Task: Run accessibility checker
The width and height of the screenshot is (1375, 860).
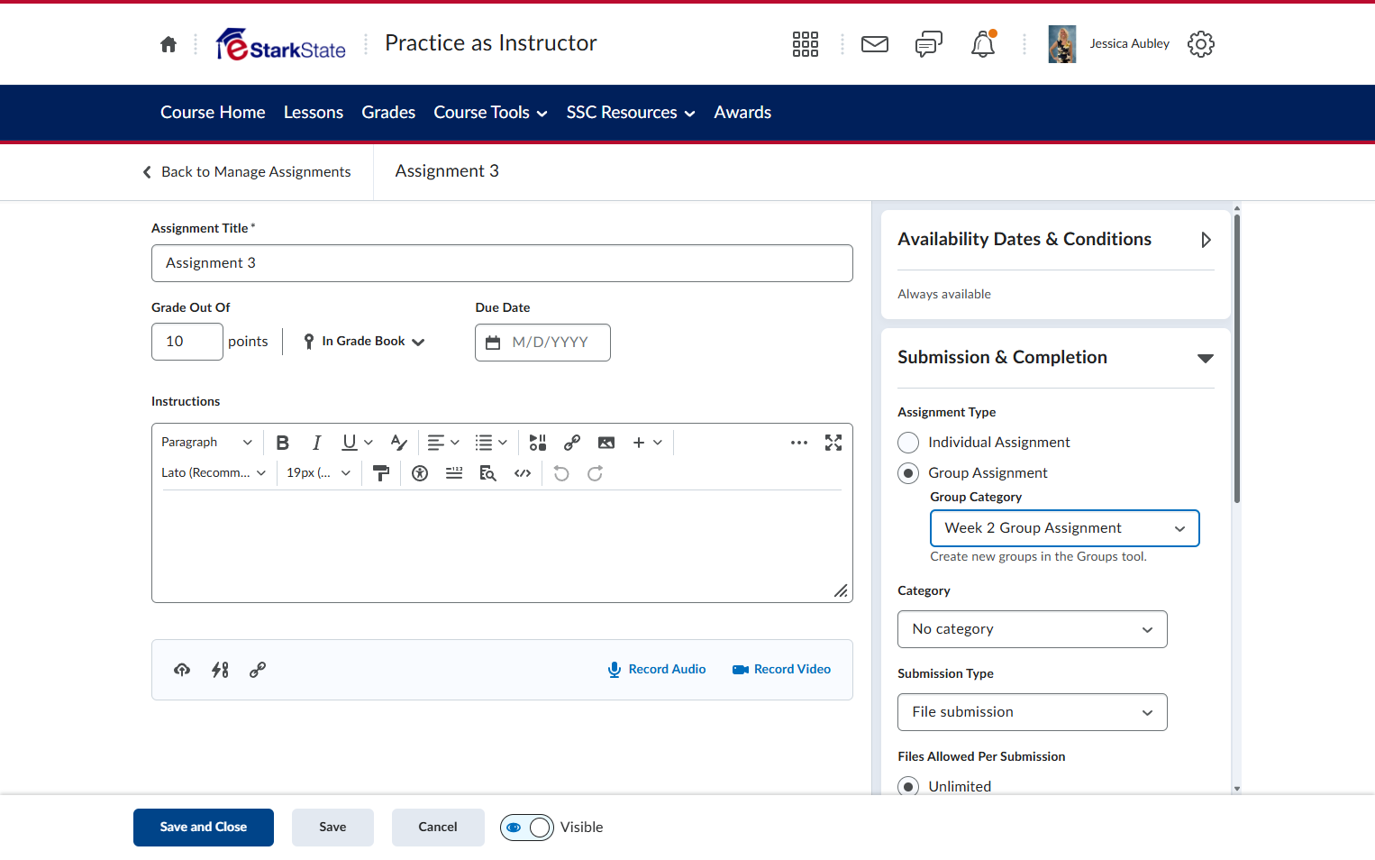Action: pyautogui.click(x=420, y=473)
